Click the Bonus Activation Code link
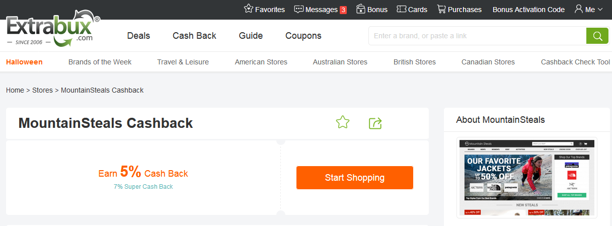Screen dimensions: 612x226 pos(528,10)
